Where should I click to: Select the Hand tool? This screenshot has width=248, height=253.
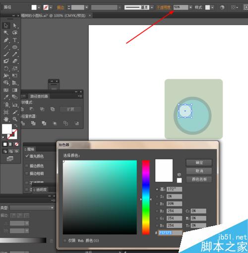click(x=6, y=119)
